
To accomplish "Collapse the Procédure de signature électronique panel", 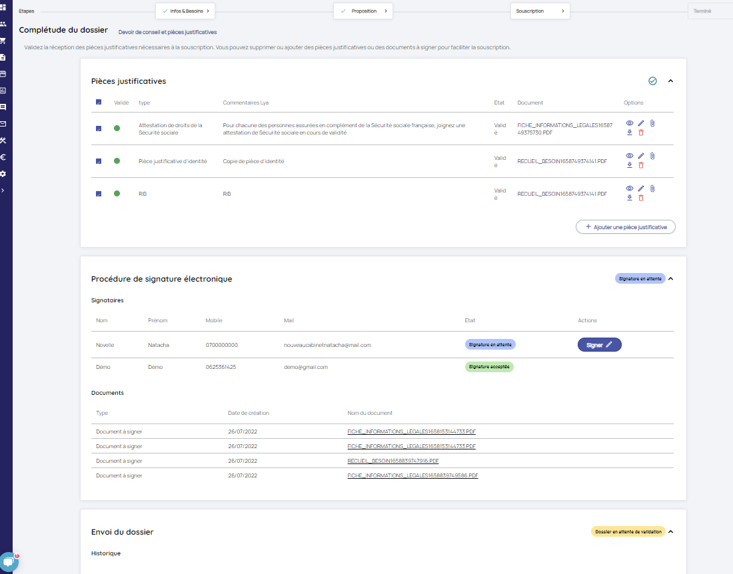I will (670, 279).
